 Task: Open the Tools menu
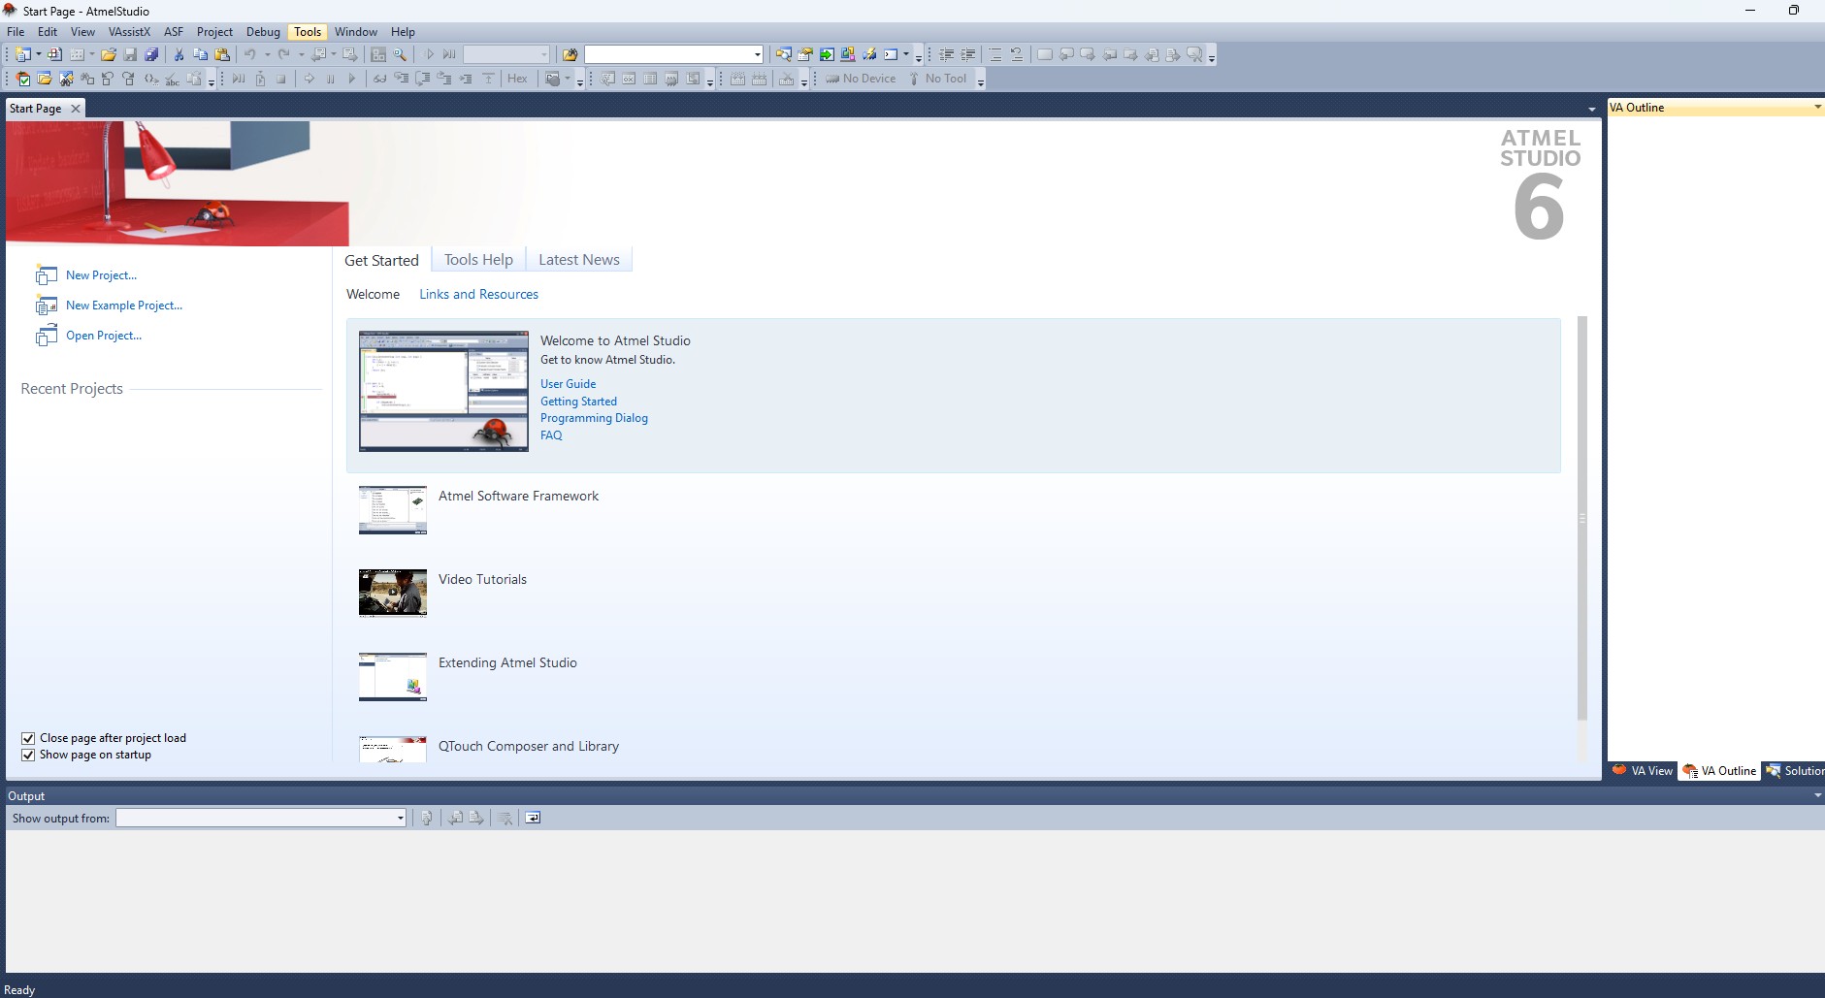pos(308,32)
